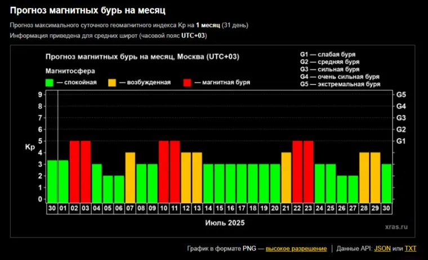Select the green bar for July 17
The width and height of the screenshot is (428, 260).
pyautogui.click(x=242, y=183)
